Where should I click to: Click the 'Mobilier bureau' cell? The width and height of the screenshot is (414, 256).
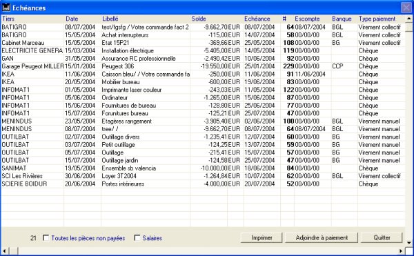[121, 82]
